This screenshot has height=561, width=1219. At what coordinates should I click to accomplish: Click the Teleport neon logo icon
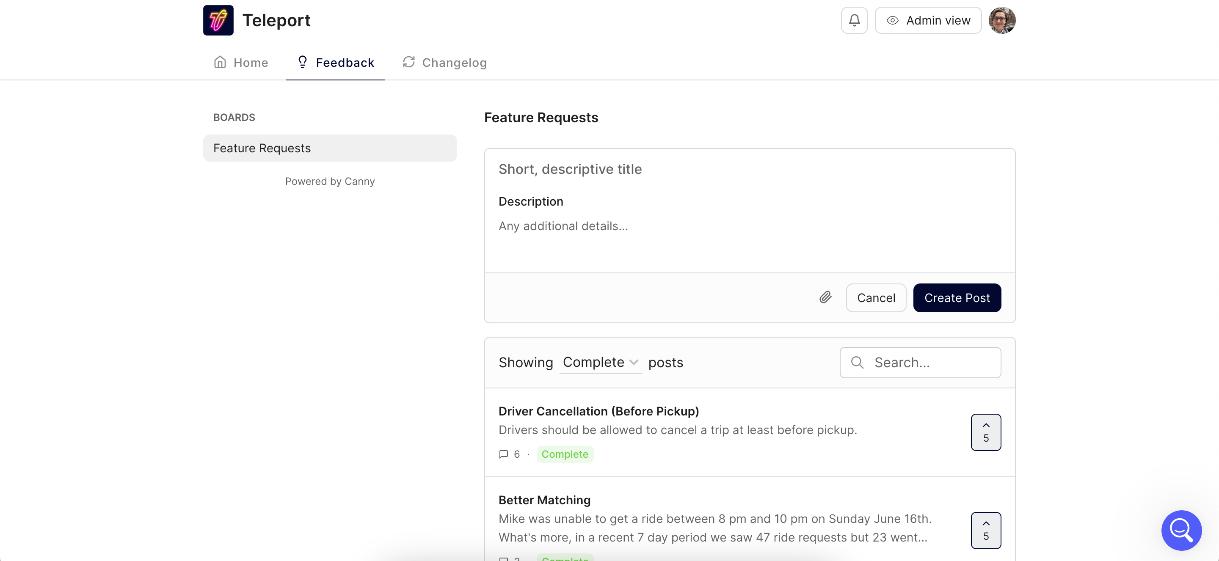pos(218,20)
